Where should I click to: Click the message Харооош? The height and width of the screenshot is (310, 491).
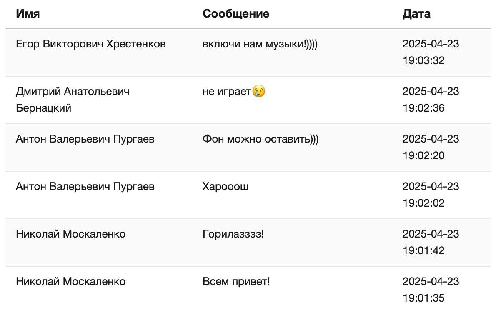225,186
